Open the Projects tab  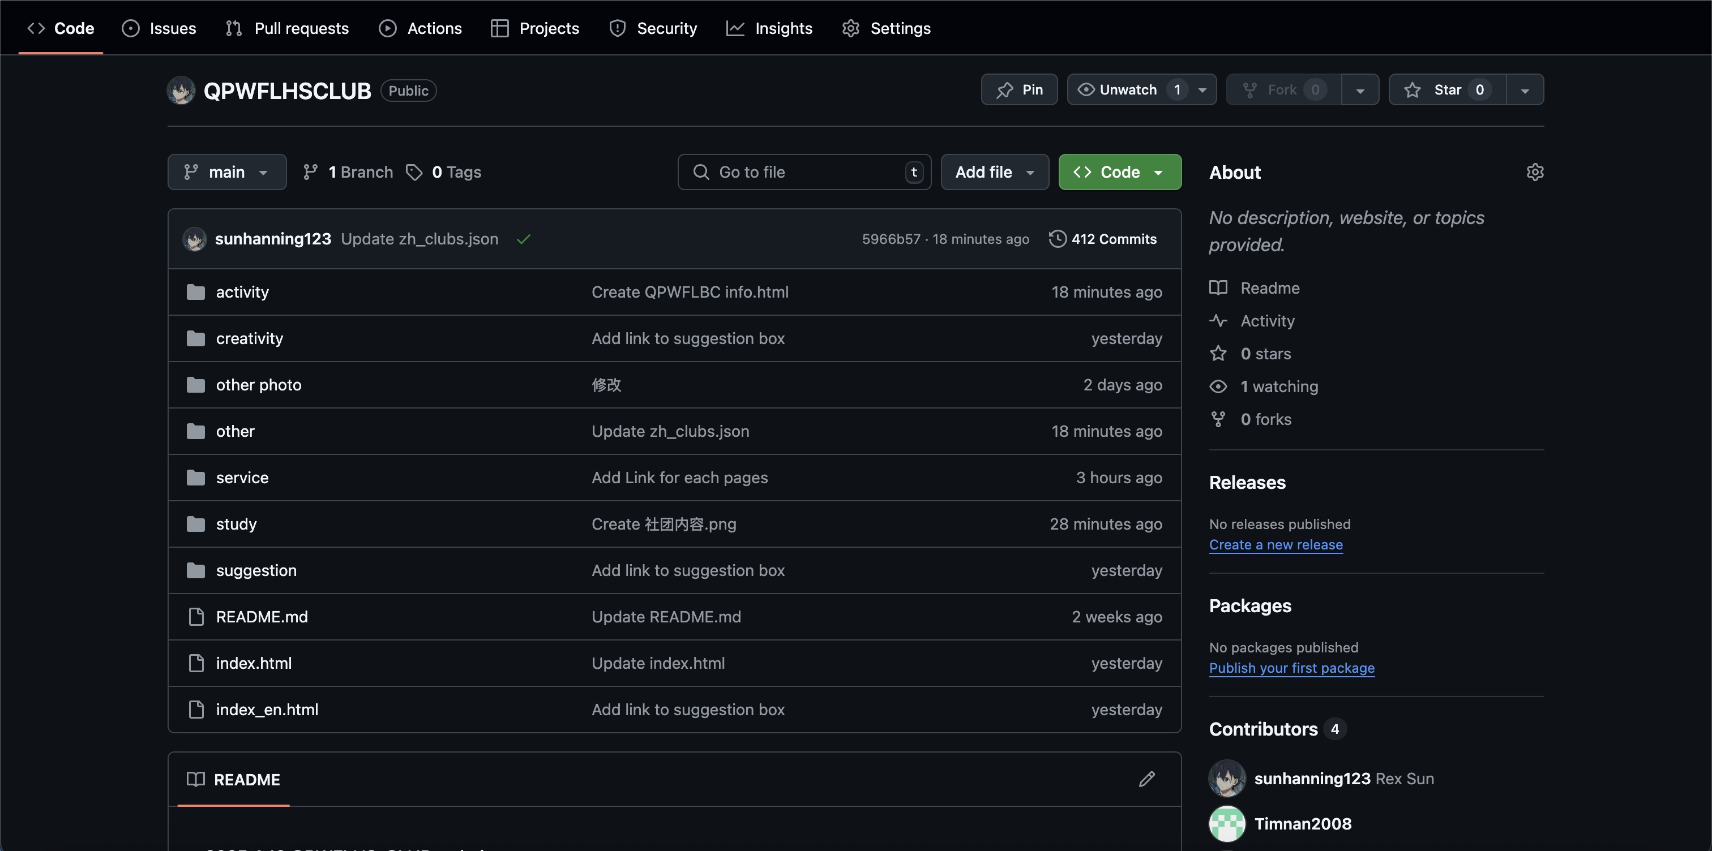[x=535, y=28]
